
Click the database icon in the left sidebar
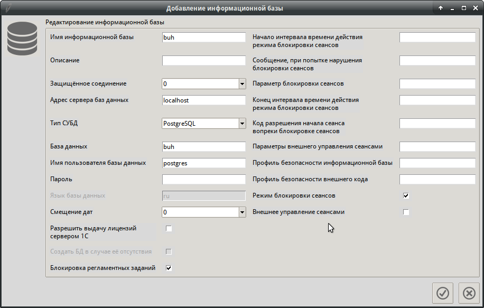click(x=22, y=39)
